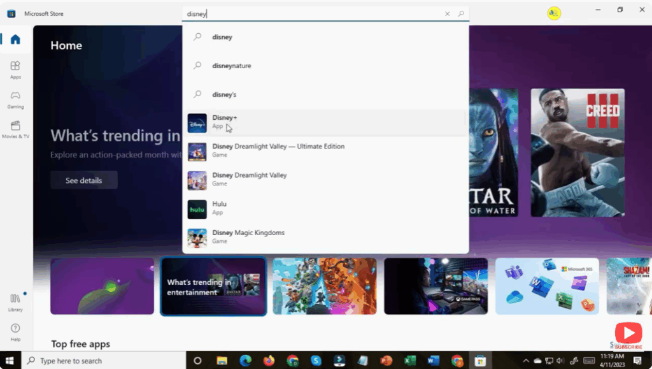Click the Top free apps heading

[81, 344]
